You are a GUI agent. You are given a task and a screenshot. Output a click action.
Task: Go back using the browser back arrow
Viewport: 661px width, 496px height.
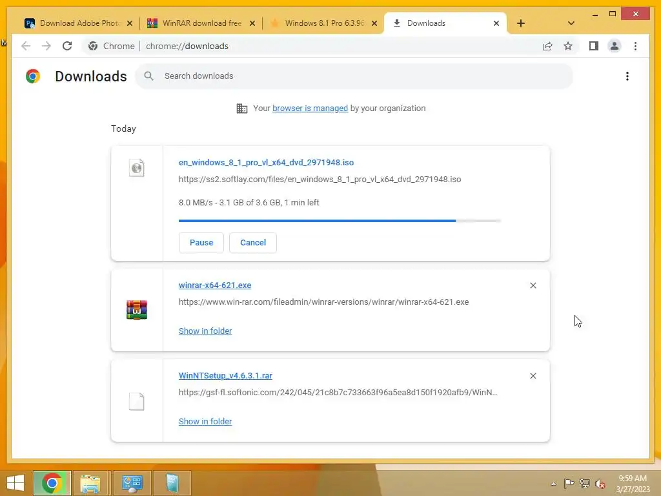point(26,46)
